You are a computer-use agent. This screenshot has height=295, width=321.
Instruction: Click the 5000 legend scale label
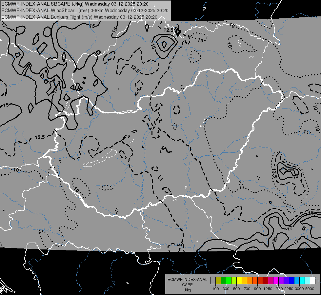point(310,289)
